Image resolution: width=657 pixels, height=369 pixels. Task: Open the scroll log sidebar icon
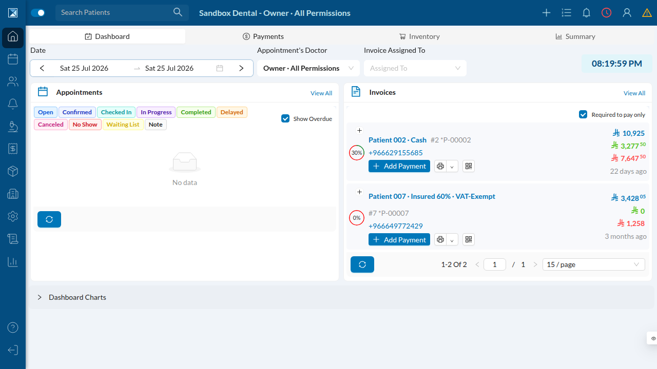click(x=13, y=239)
